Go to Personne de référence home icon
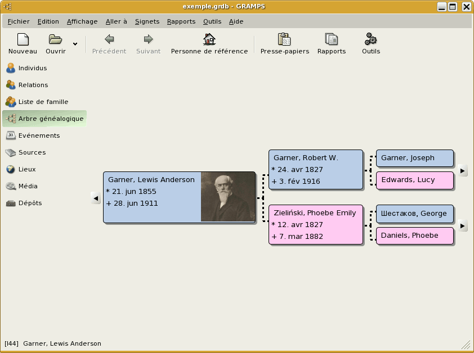The width and height of the screenshot is (474, 353). (x=209, y=40)
